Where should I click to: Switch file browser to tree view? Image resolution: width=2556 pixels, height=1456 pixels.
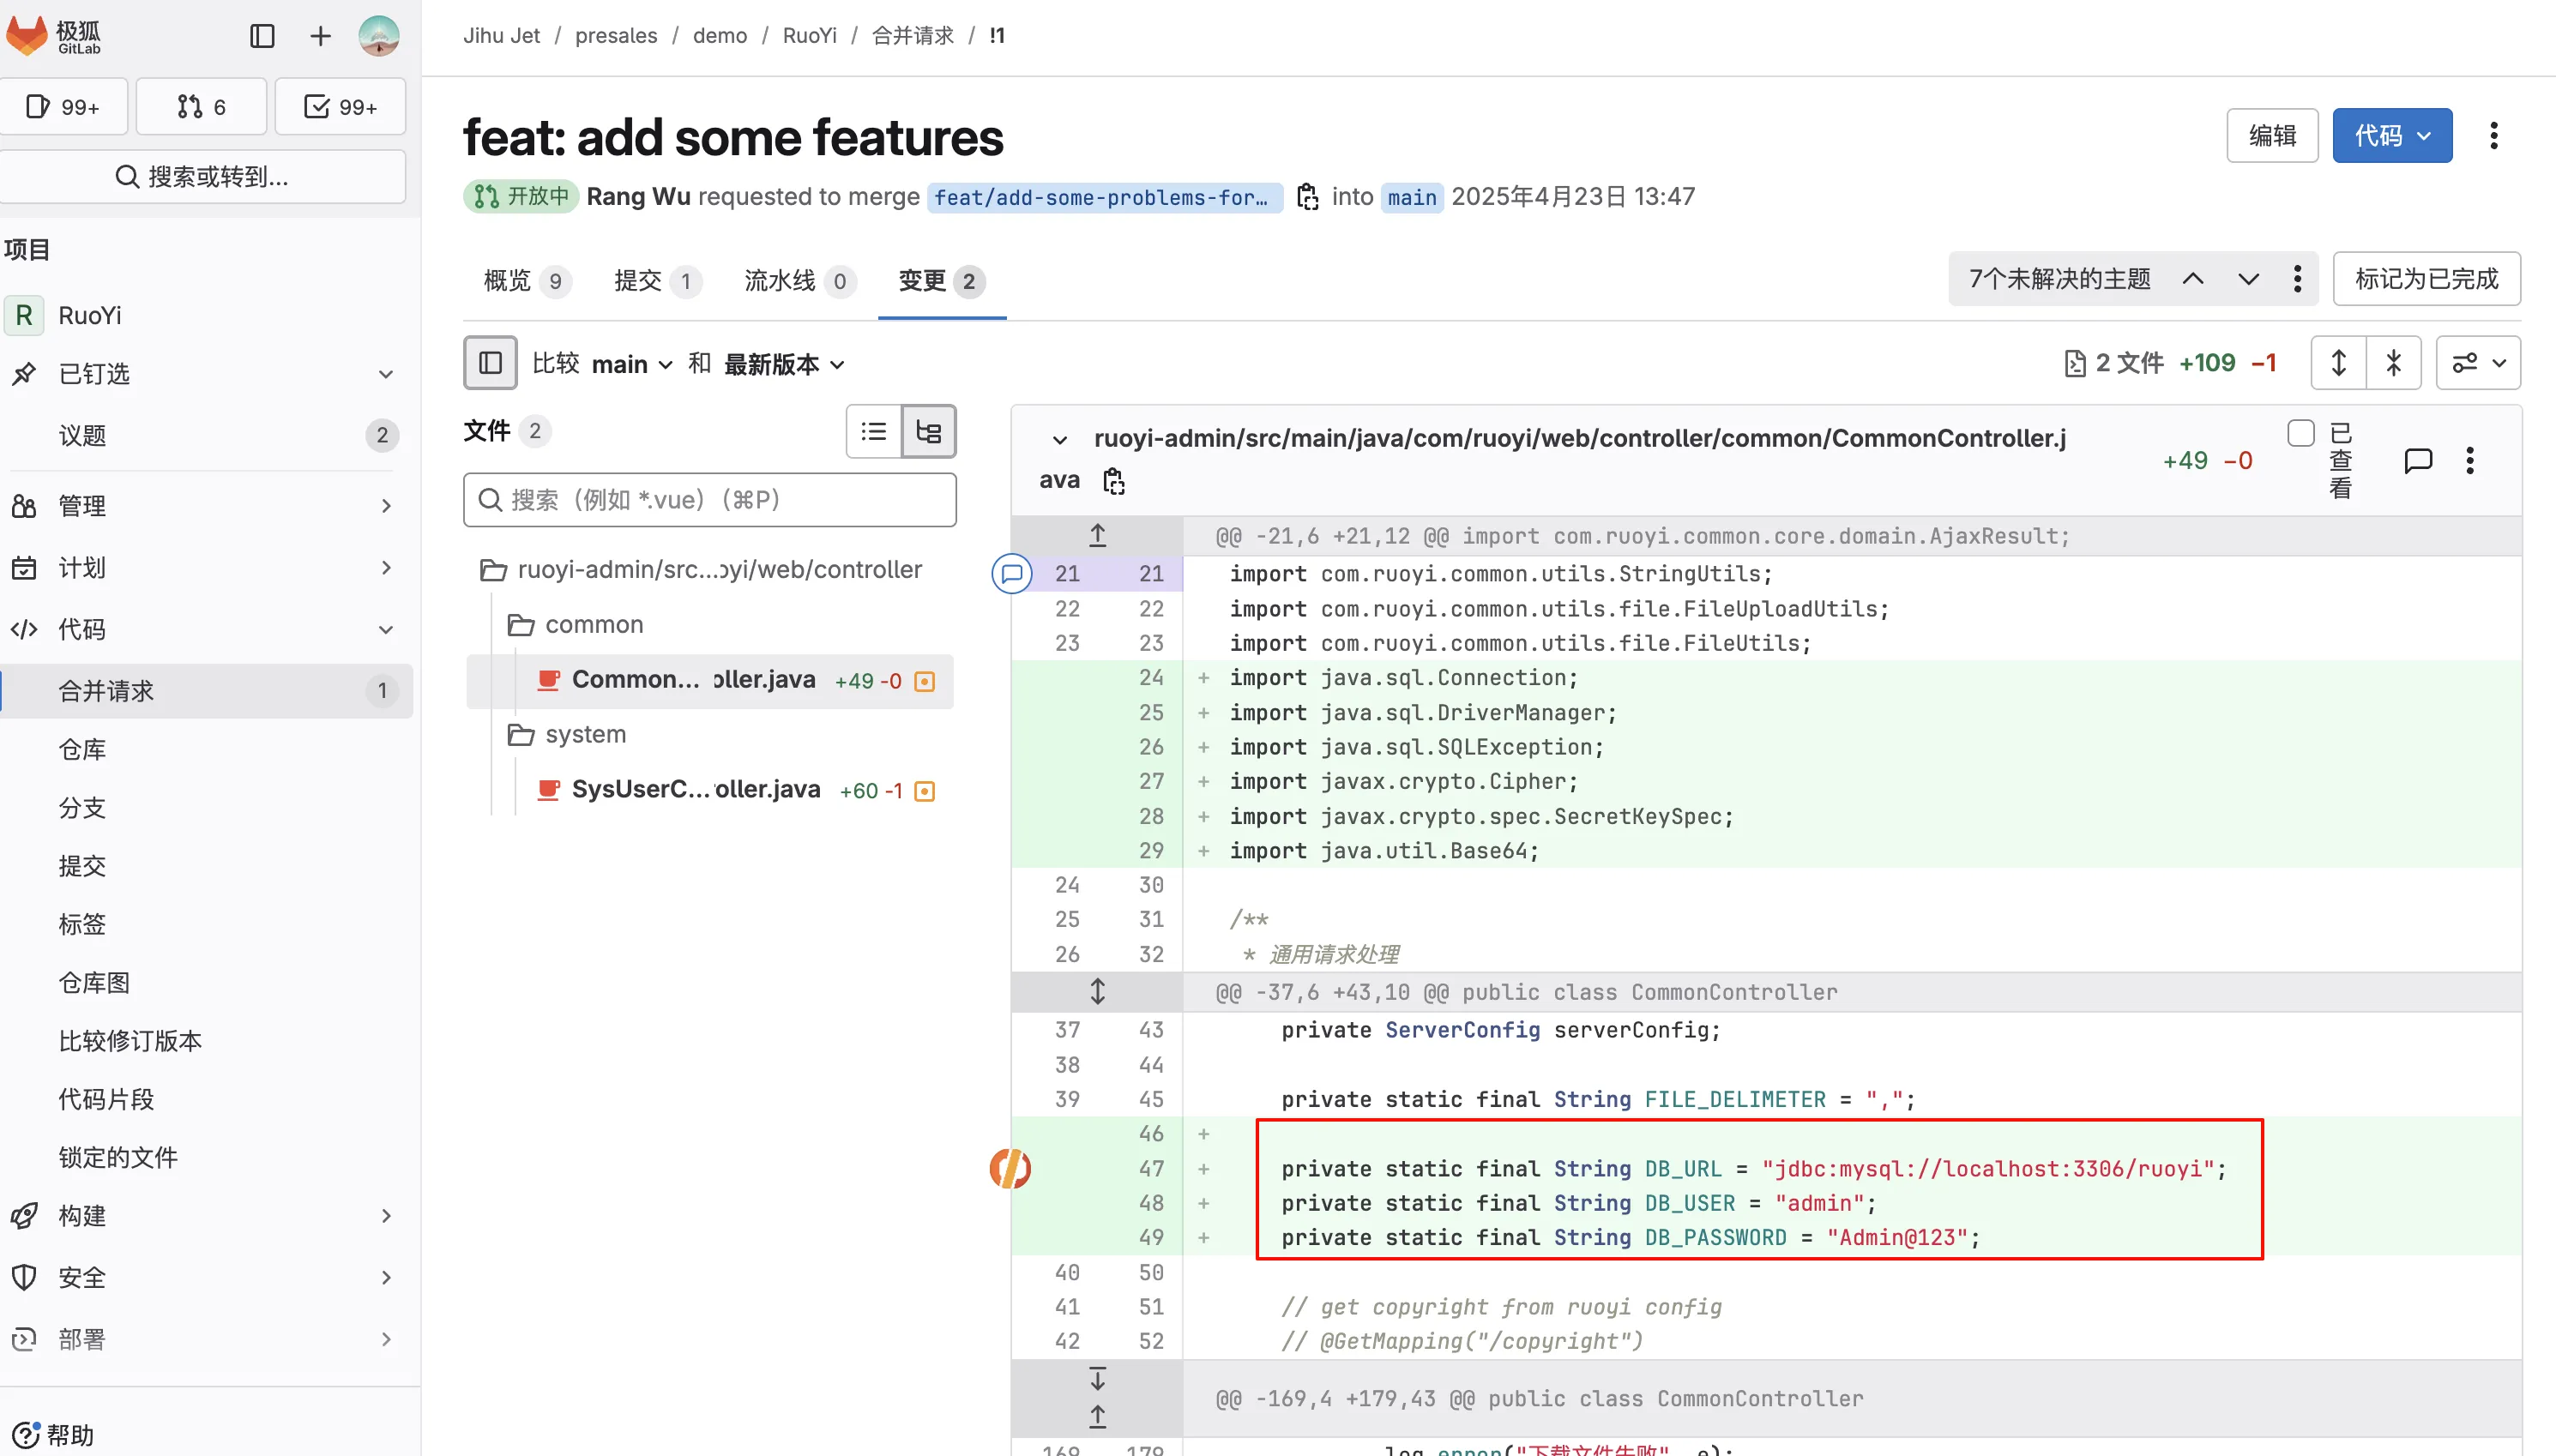(x=928, y=432)
